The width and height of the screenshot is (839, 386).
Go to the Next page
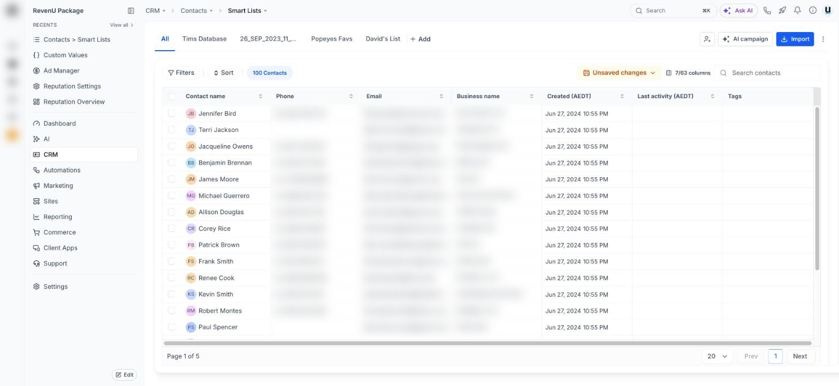pos(800,356)
